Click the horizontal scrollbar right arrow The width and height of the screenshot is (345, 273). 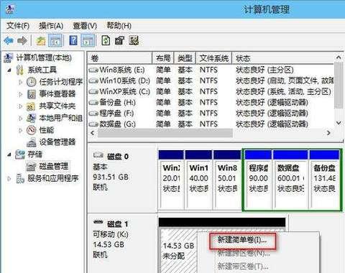[328, 133]
